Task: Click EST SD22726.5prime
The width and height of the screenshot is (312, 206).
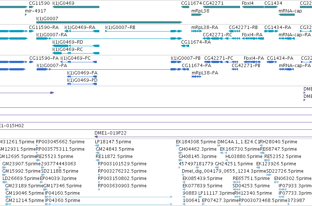Action: tap(285, 171)
